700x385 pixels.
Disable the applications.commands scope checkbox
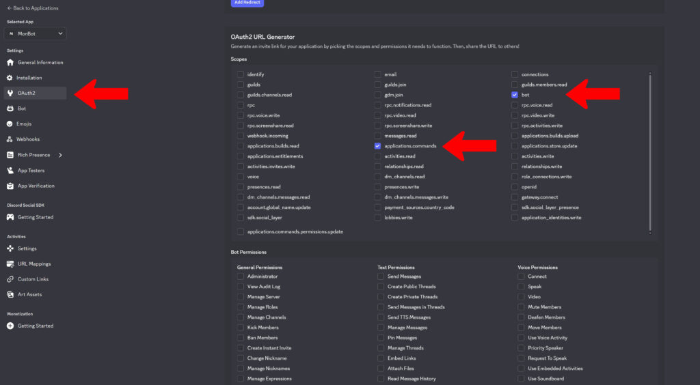point(377,146)
